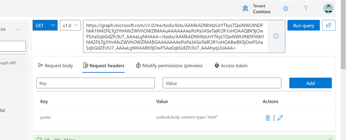
Task: Click the info icon beside the query URL
Action: click(276, 36)
